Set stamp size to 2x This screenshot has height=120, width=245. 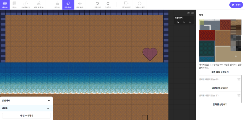[184, 22]
